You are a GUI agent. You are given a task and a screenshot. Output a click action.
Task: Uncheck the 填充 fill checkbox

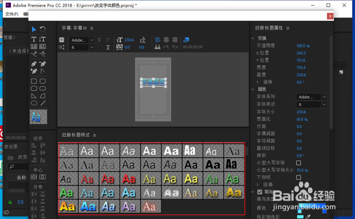coord(260,192)
